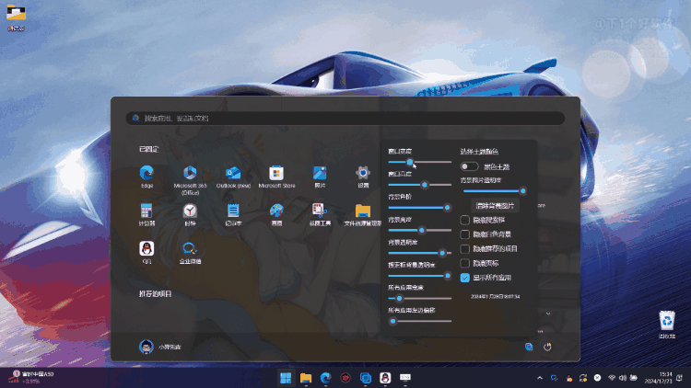Launch the QQ penguin app
Viewport: 691px width, 388px height.
[146, 248]
